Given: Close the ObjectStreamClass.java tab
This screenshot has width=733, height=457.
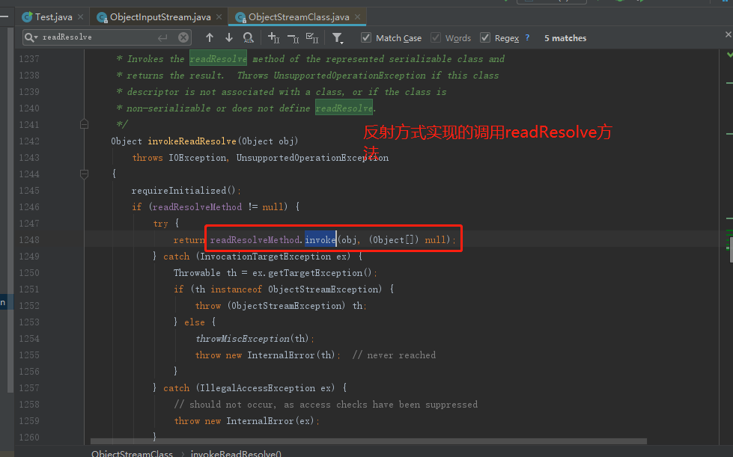Looking at the screenshot, I should 358,17.
